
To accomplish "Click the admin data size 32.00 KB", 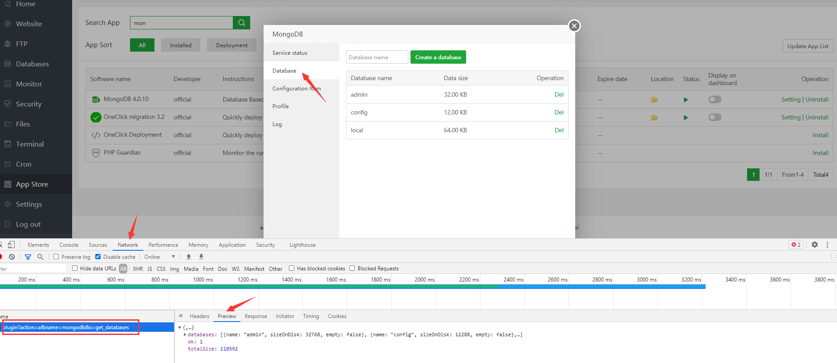I will coord(455,94).
